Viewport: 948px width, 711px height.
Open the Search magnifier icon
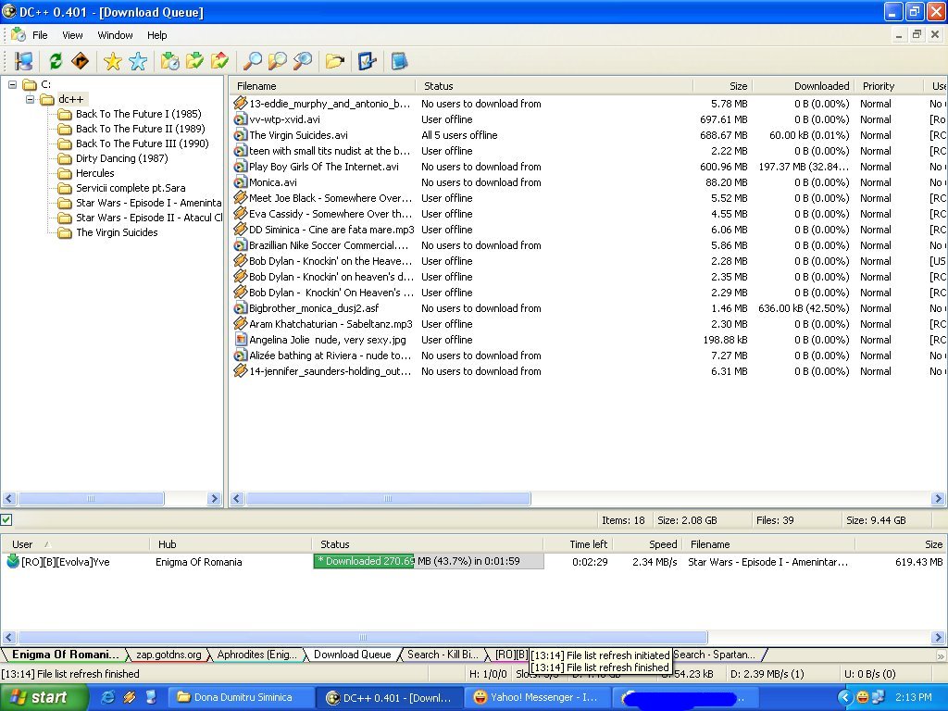(x=251, y=61)
